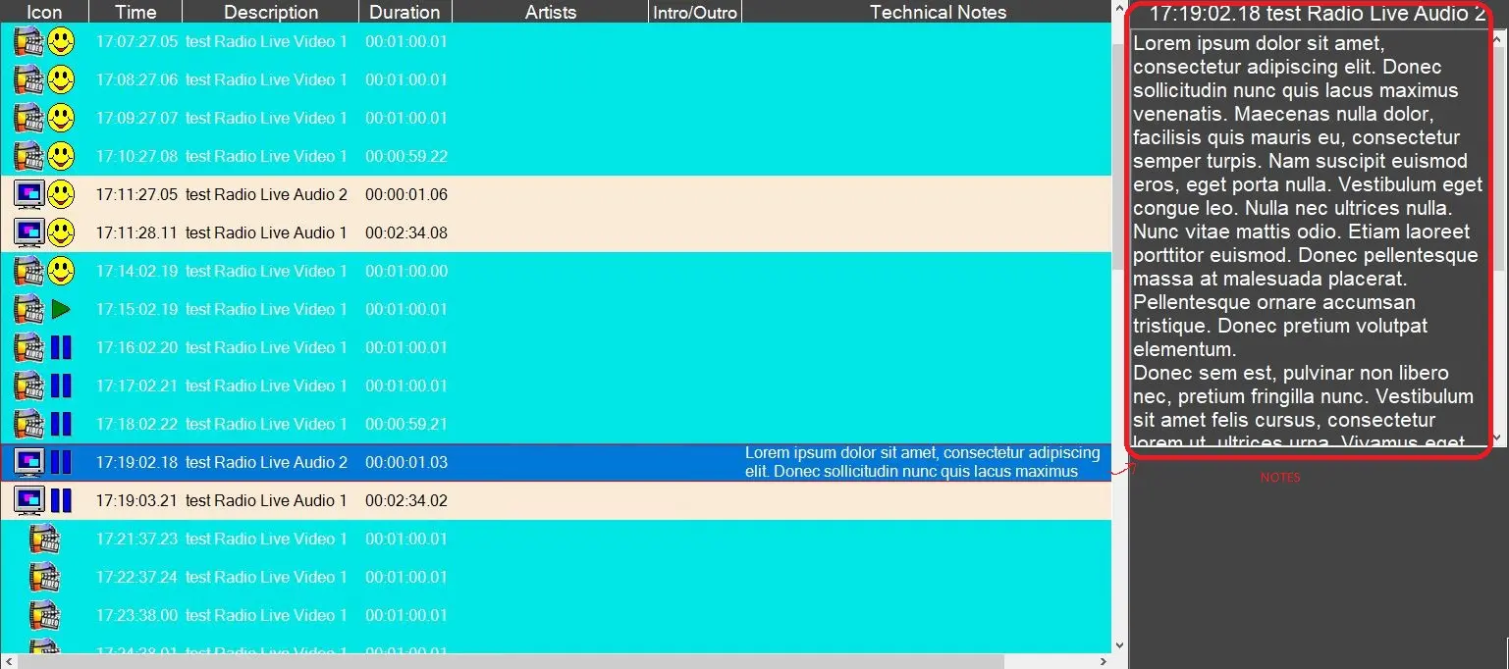The height and width of the screenshot is (669, 1509).
Task: Click inside the Lorem ipsum notes text panel
Action: click(1306, 235)
